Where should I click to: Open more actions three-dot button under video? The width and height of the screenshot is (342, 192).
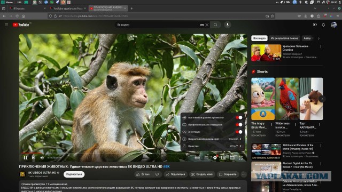[244, 174]
